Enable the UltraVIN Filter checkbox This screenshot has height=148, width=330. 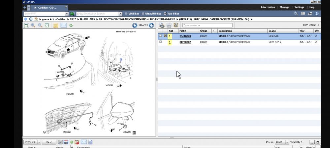point(143,13)
